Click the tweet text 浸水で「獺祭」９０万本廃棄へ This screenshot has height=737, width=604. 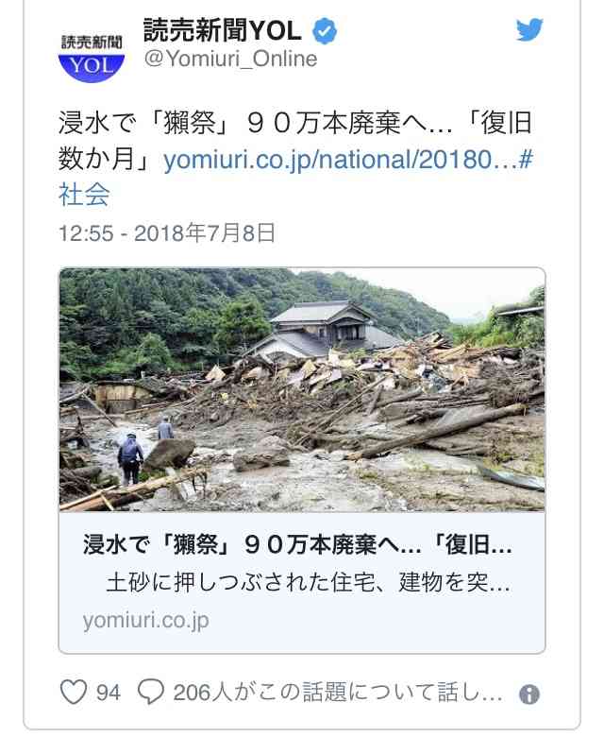click(x=255, y=124)
